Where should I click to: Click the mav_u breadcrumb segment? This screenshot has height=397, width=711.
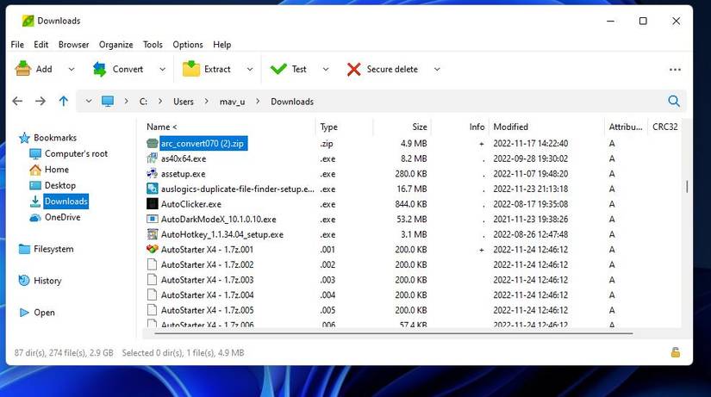tap(232, 102)
